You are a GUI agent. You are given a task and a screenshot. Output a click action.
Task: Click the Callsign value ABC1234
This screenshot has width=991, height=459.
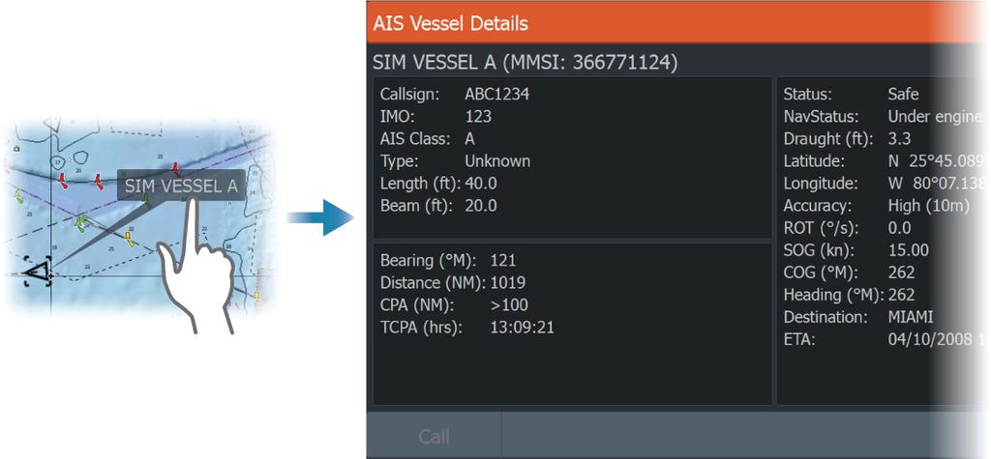[496, 94]
